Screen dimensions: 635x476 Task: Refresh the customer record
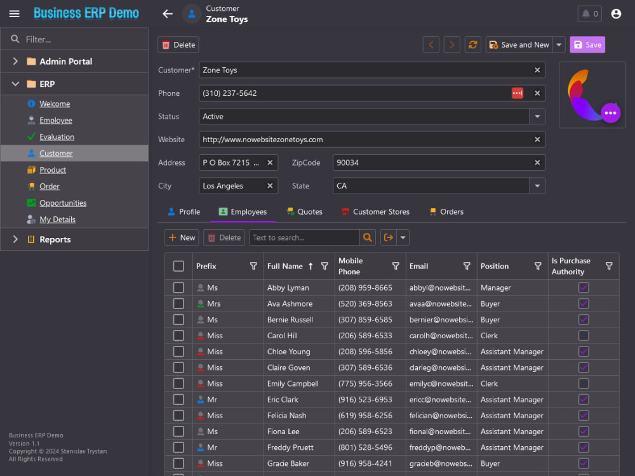pos(472,44)
